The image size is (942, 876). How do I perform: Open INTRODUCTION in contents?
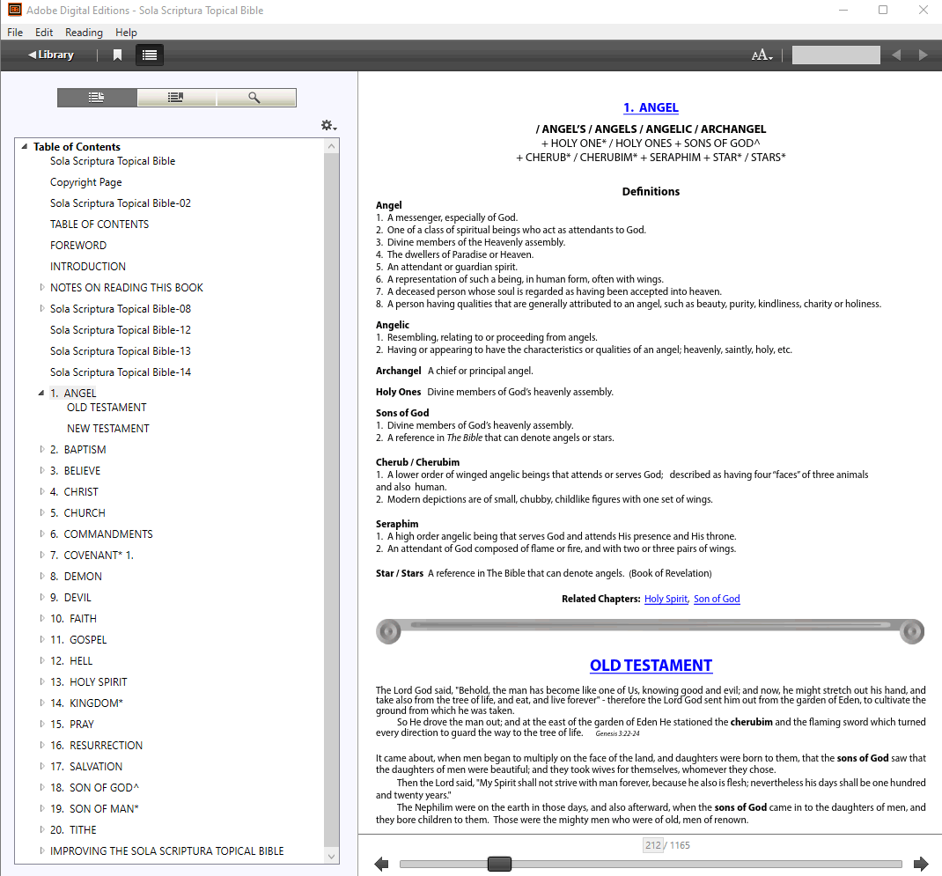click(x=88, y=266)
